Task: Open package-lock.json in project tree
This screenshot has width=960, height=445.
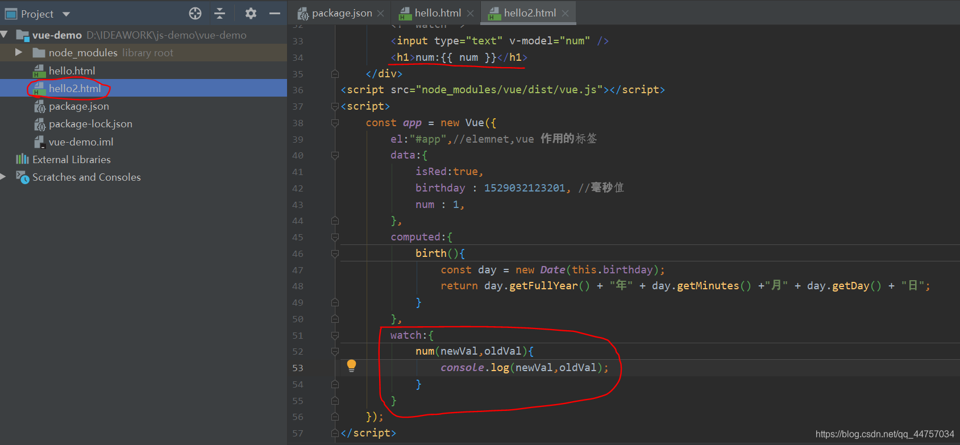Action: (x=90, y=124)
